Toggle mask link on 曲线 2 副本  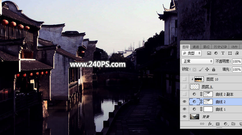click(x=201, y=94)
